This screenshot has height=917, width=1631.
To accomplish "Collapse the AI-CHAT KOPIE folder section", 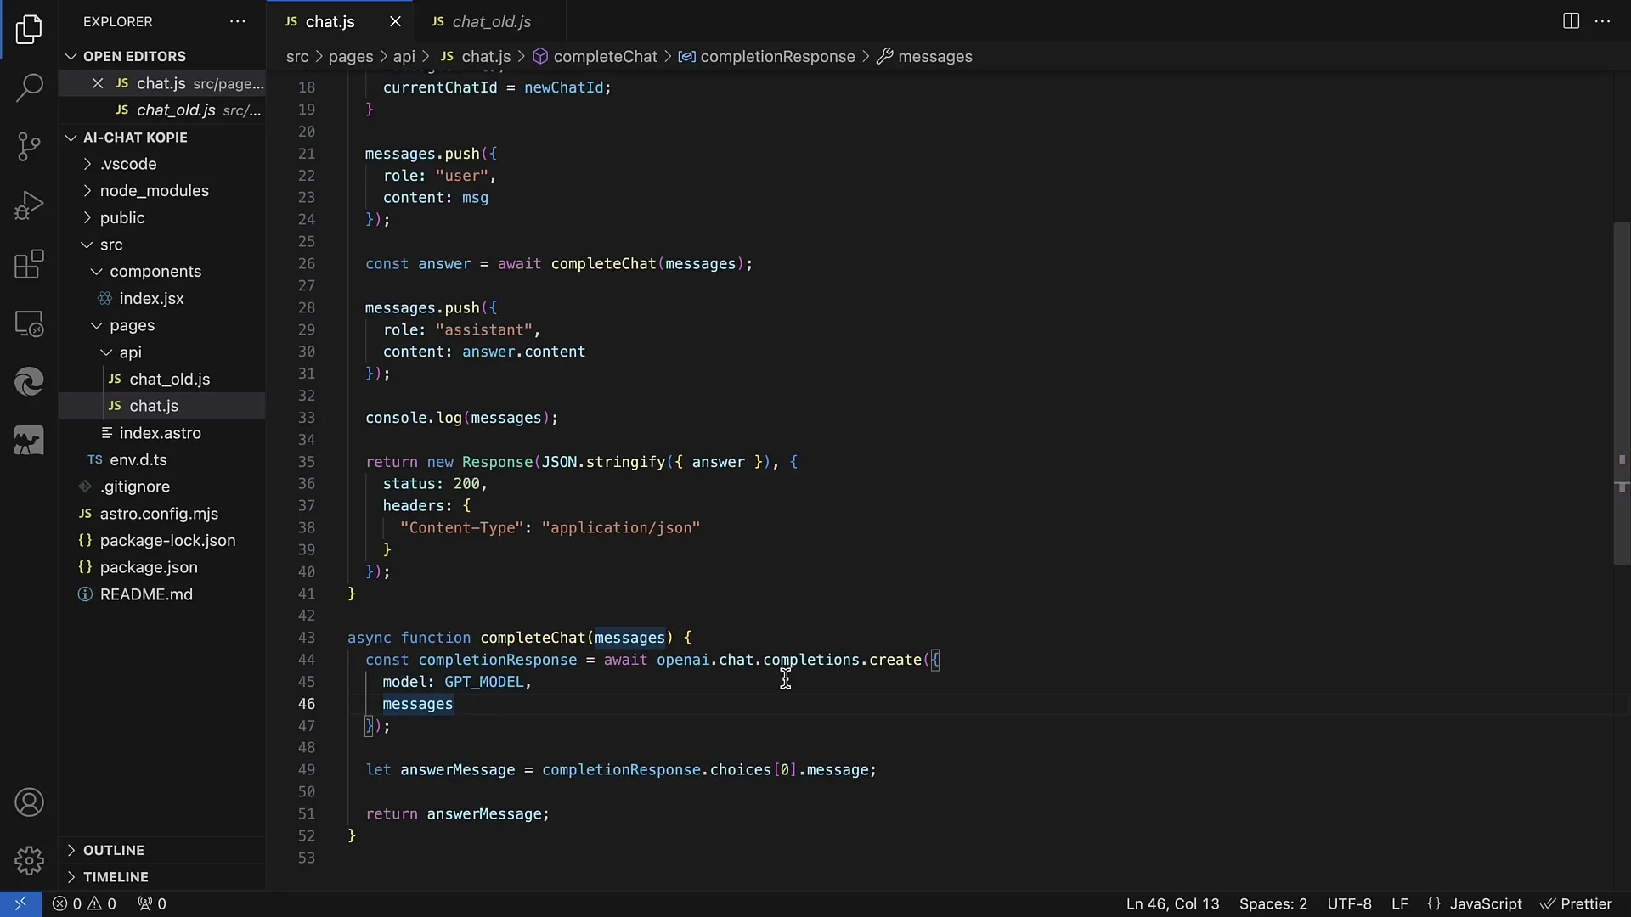I will (71, 138).
